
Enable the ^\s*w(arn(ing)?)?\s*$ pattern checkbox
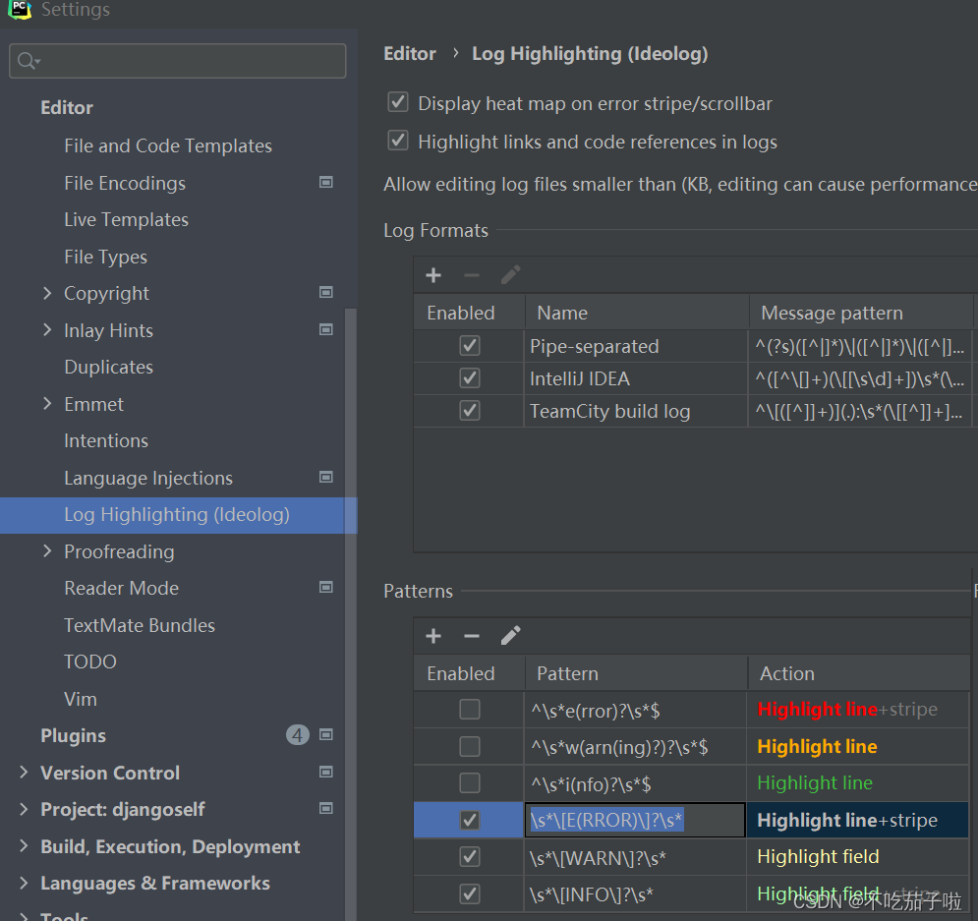click(x=470, y=746)
